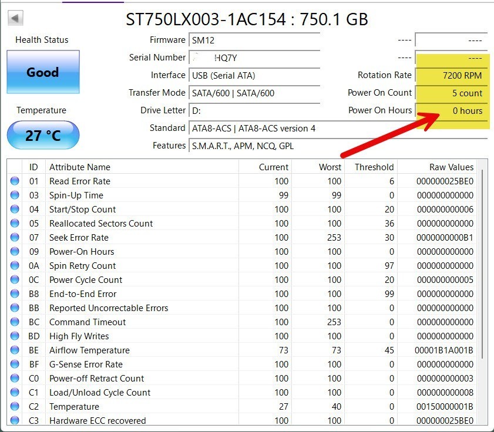Click the status circle for High Fly Writes
Image resolution: width=494 pixels, height=432 pixels.
pyautogui.click(x=15, y=336)
